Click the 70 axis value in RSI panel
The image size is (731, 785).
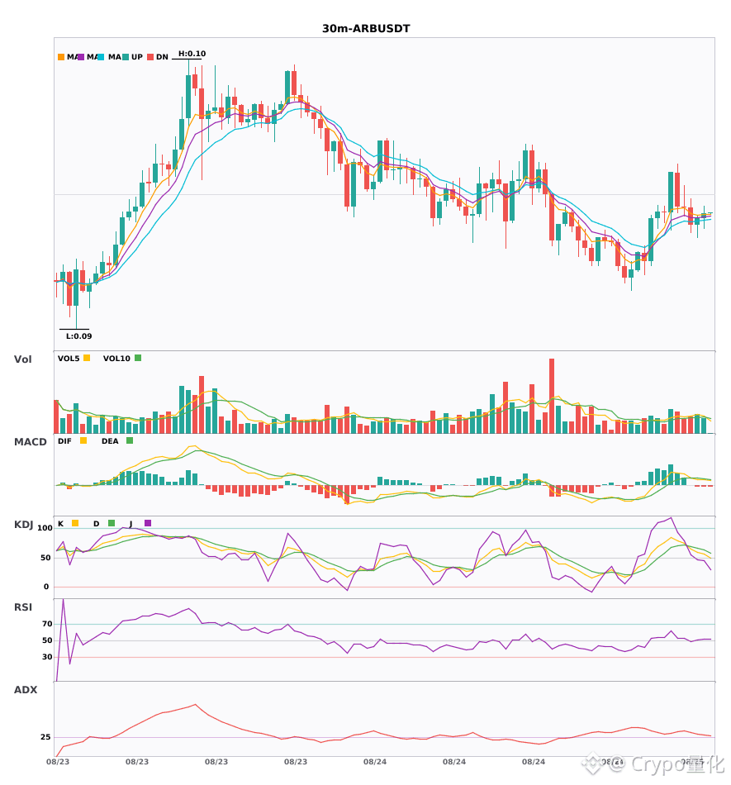48,624
